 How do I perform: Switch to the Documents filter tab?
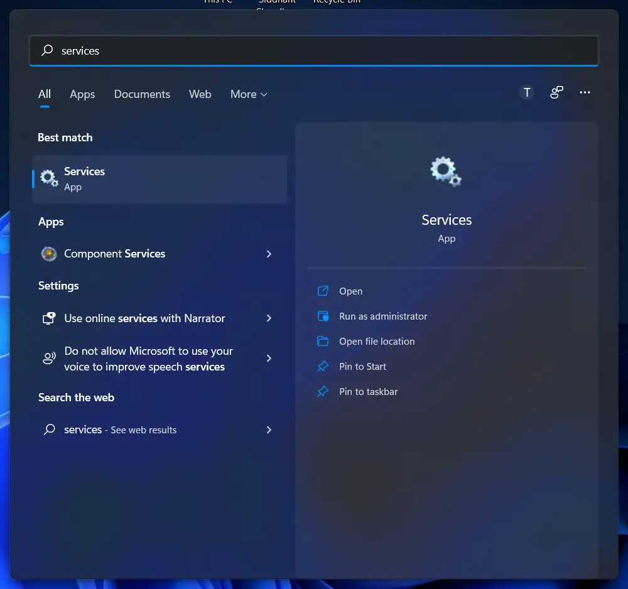point(142,94)
